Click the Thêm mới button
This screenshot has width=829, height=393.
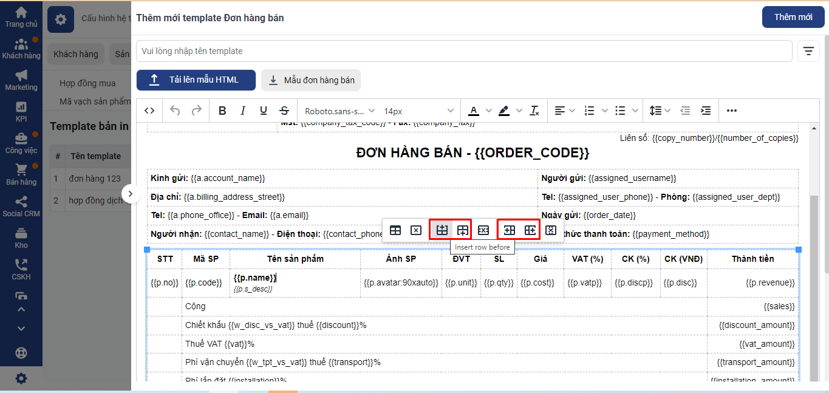(793, 17)
